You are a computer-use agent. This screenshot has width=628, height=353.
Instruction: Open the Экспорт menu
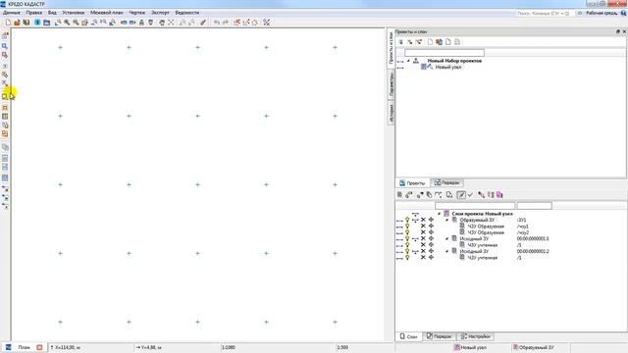click(x=160, y=13)
